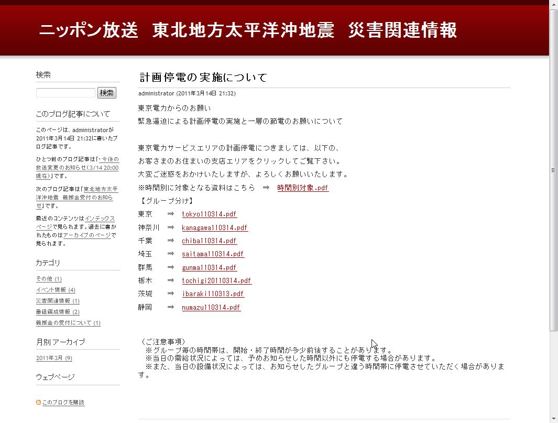Click the 検索 search button
The height and width of the screenshot is (423, 558).
tap(107, 93)
